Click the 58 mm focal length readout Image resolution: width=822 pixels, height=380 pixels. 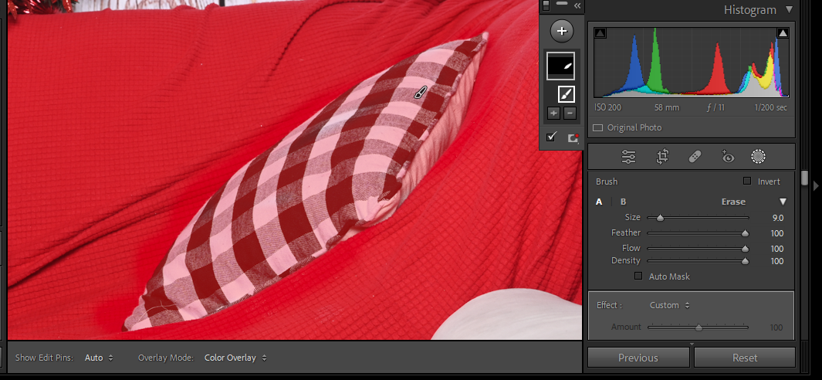[x=667, y=107]
